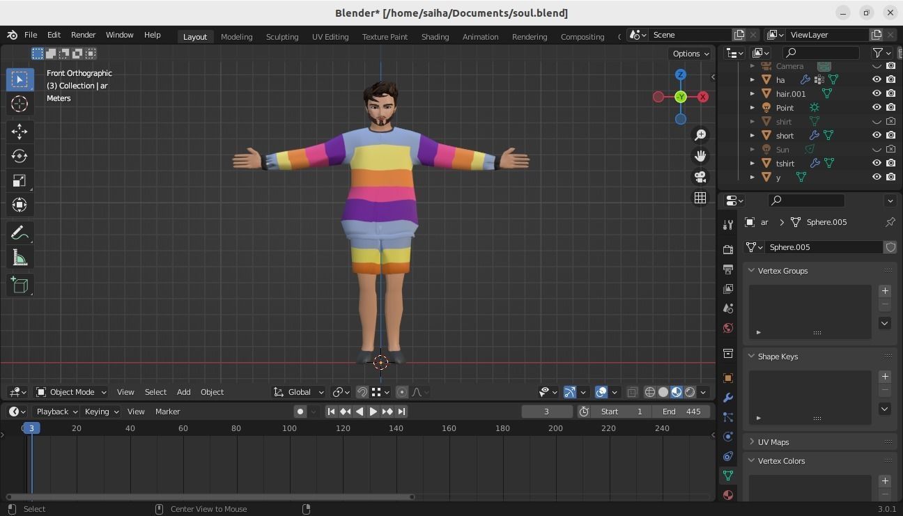Open the View Layer properties tab

(728, 288)
